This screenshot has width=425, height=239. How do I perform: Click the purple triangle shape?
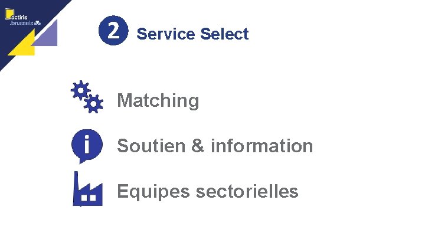click(48, 35)
